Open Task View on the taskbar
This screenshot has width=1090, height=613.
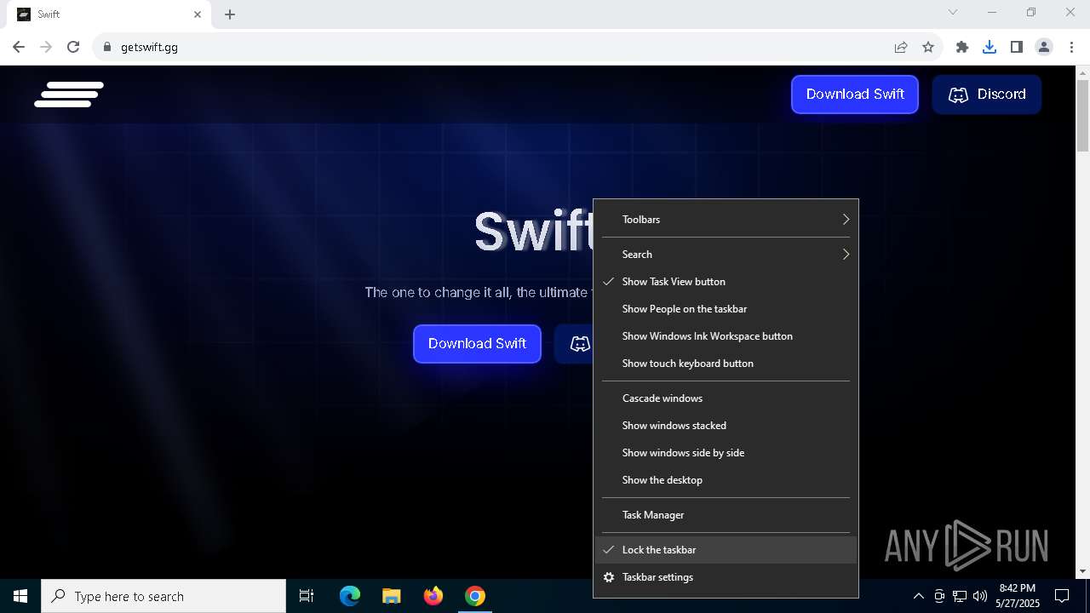pyautogui.click(x=307, y=596)
